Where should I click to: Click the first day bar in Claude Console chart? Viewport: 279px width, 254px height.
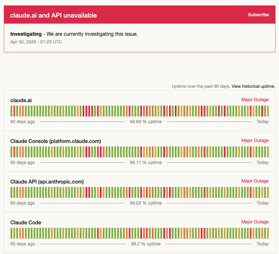click(12, 152)
